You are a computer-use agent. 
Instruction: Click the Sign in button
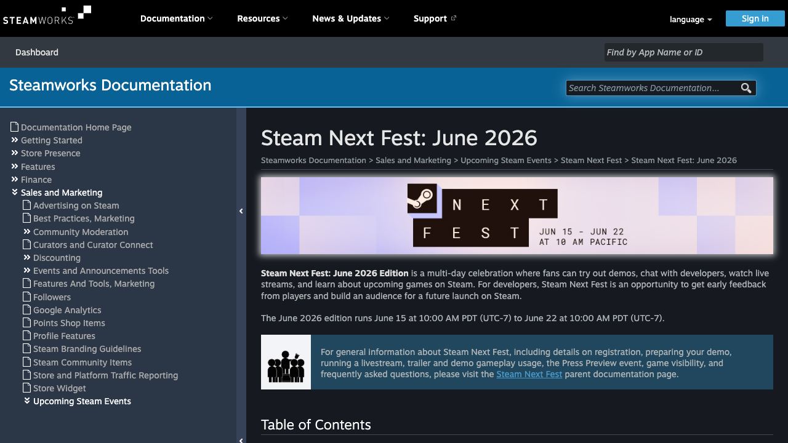point(755,18)
